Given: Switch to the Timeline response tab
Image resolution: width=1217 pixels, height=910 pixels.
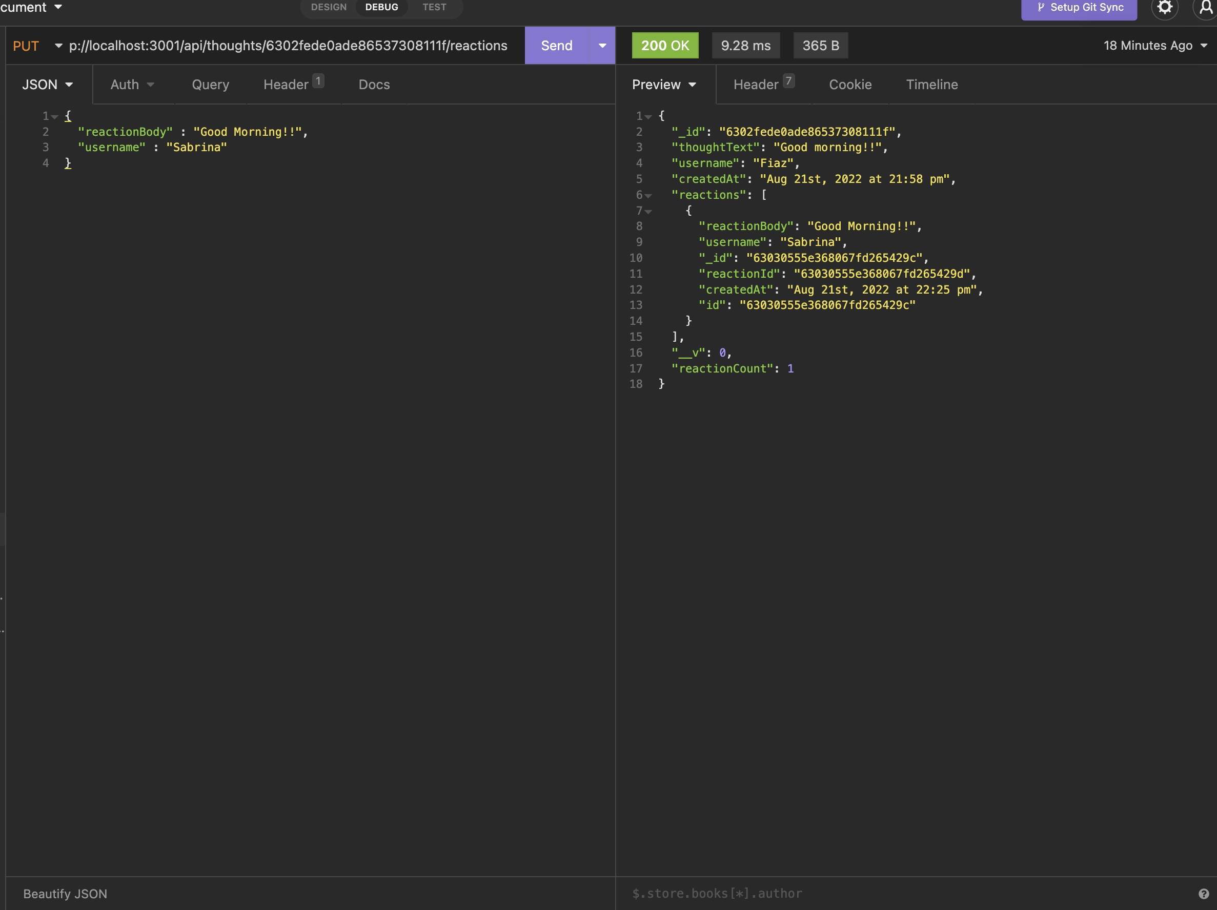Looking at the screenshot, I should tap(931, 84).
